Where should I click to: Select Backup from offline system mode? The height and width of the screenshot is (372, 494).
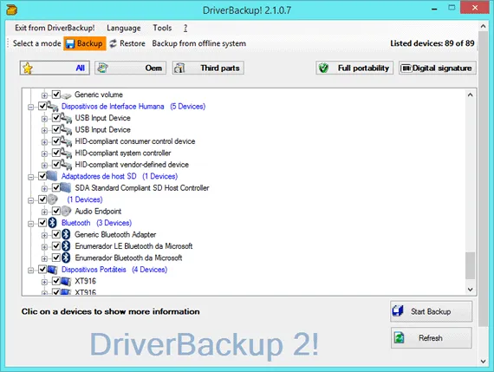pyautogui.click(x=198, y=43)
